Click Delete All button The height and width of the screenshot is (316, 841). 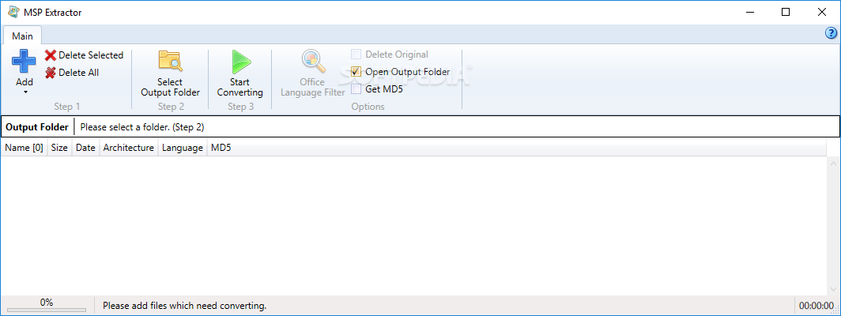(x=73, y=73)
